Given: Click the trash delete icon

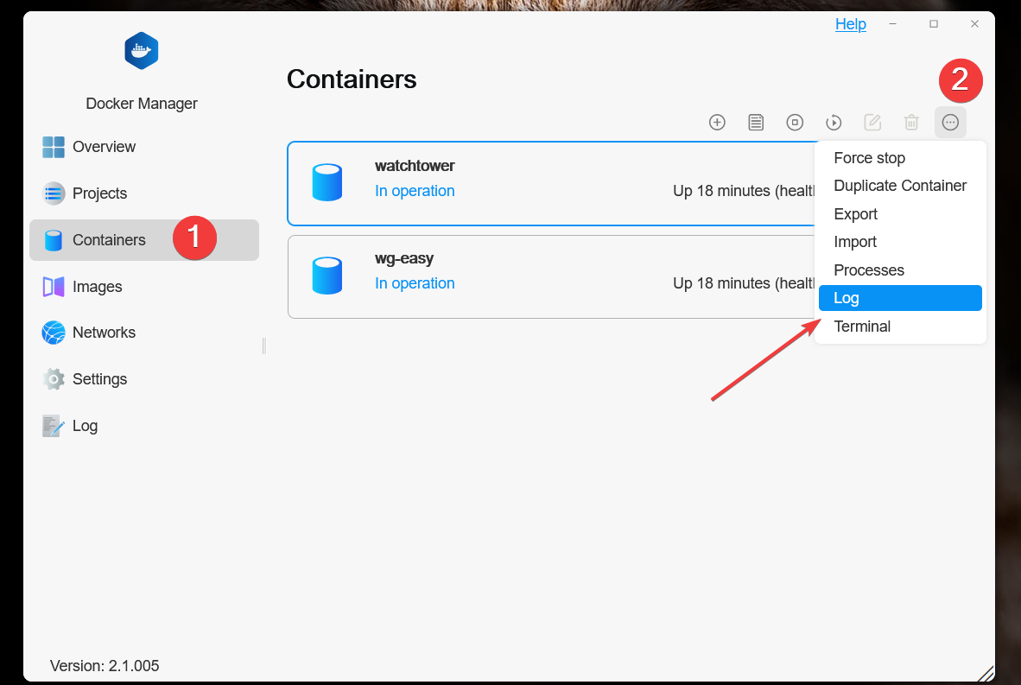Looking at the screenshot, I should pos(911,123).
